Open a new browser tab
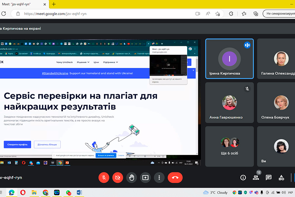This screenshot has height=197, width=295. (x=54, y=4)
